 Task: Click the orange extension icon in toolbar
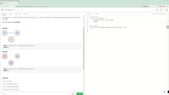[x=163, y=6]
